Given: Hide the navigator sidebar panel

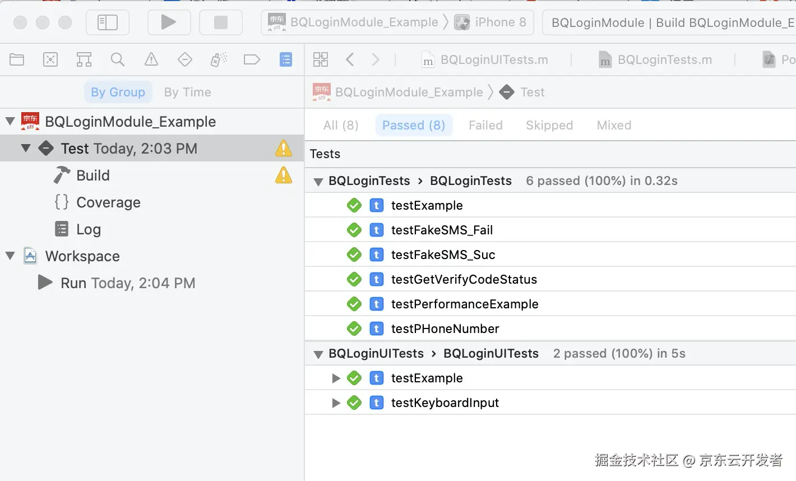Looking at the screenshot, I should pos(108,22).
